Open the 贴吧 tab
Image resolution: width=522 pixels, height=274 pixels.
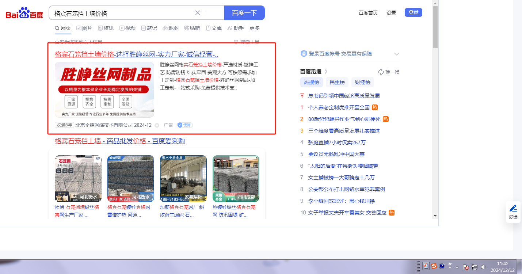[192, 28]
